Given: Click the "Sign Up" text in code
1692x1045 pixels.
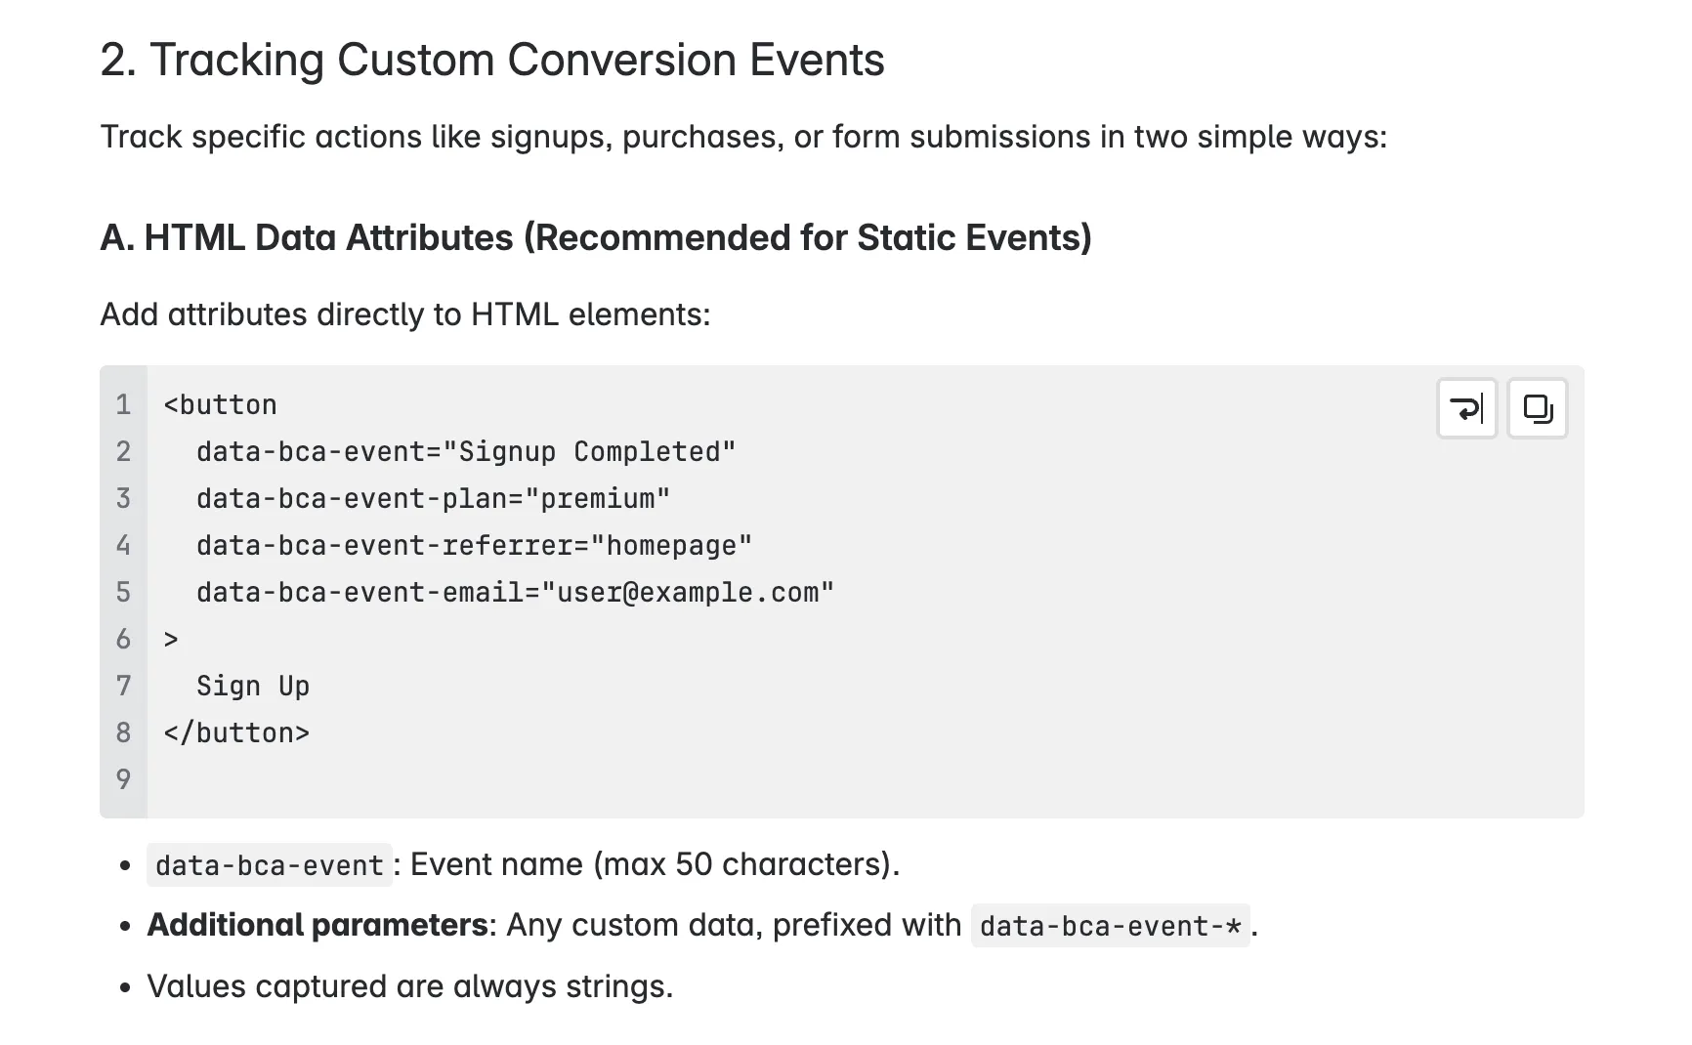Looking at the screenshot, I should point(252,686).
